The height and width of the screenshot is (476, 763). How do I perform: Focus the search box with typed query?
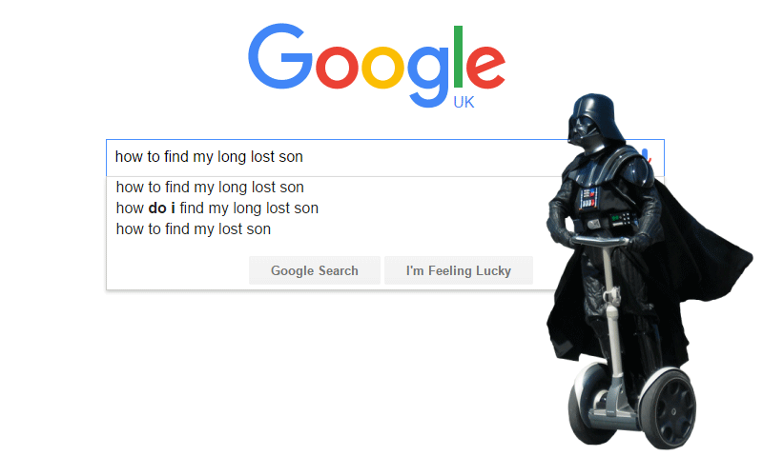point(336,157)
